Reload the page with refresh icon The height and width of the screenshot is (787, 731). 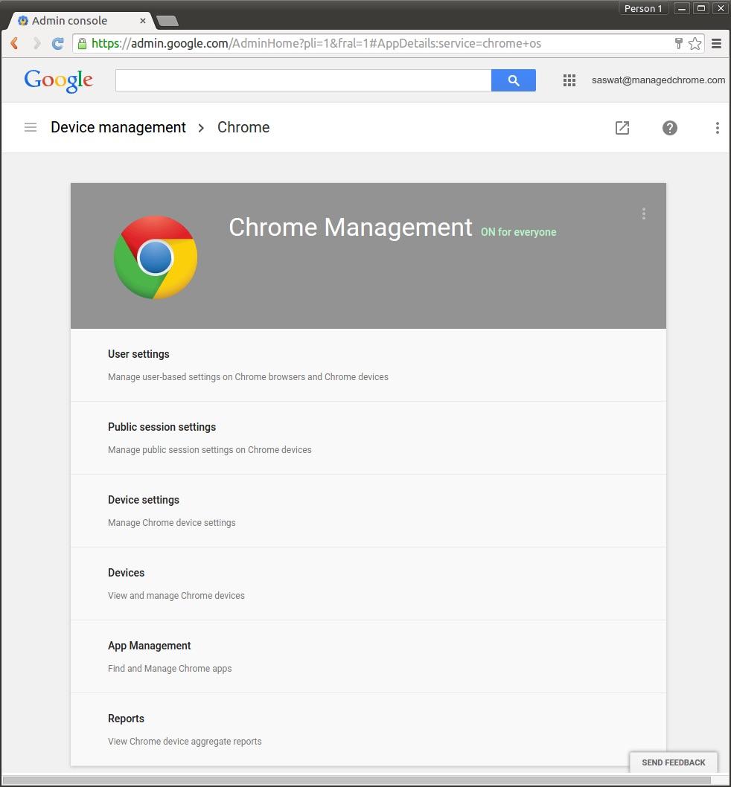click(x=57, y=43)
